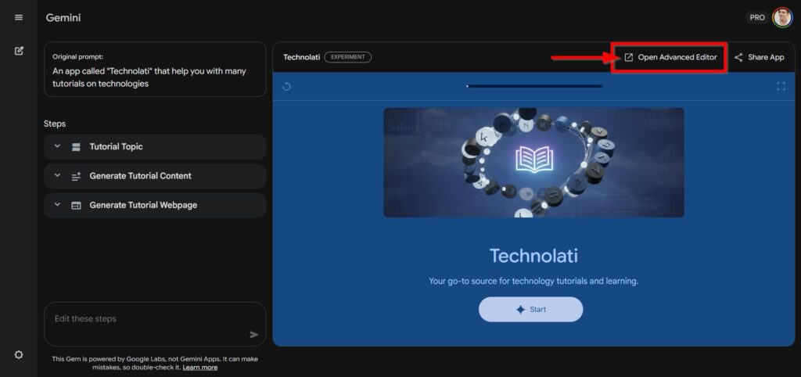This screenshot has width=801, height=377.
Task: Send the edit steps message
Action: (254, 334)
